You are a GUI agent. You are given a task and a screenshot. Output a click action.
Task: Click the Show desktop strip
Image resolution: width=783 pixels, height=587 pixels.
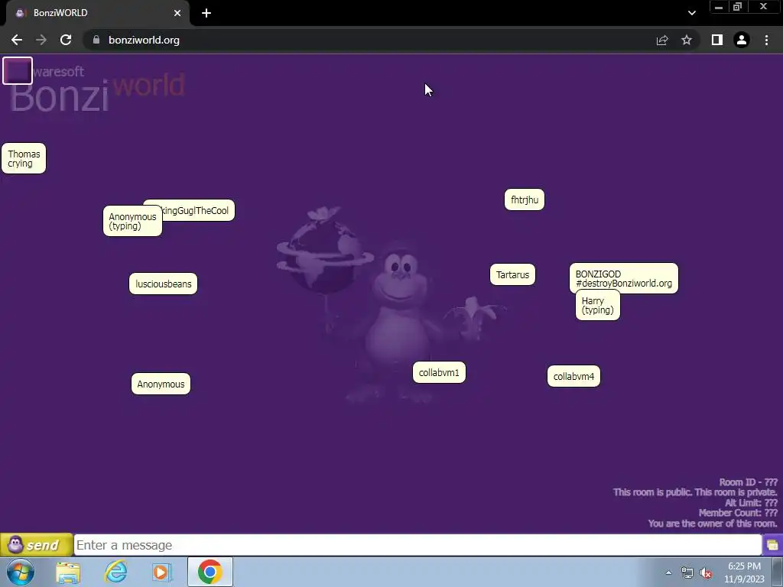pos(778,572)
